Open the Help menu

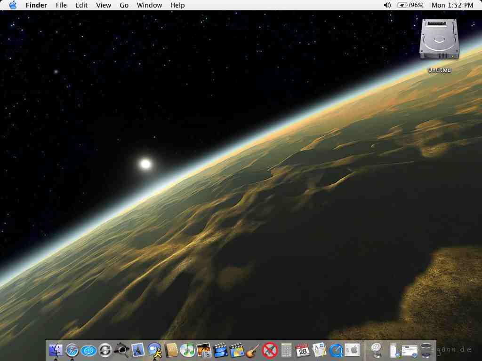[x=177, y=5]
